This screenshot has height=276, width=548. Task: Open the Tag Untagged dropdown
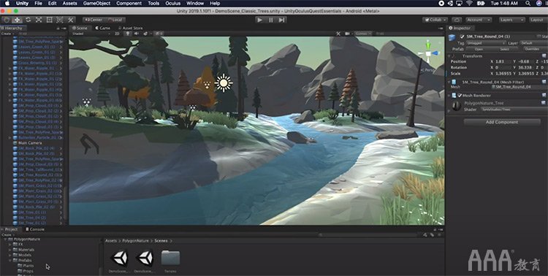click(x=486, y=43)
